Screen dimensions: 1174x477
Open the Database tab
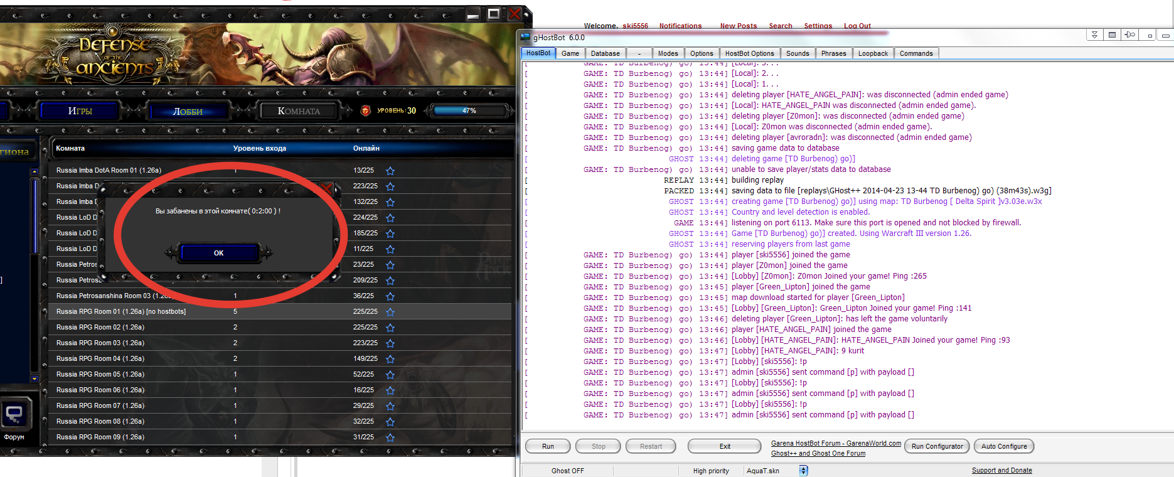click(x=606, y=53)
